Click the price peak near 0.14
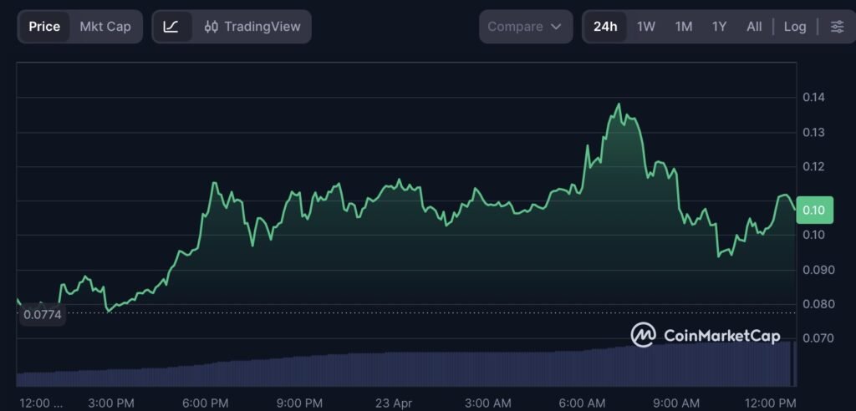Image resolution: width=856 pixels, height=411 pixels. pyautogui.click(x=619, y=104)
